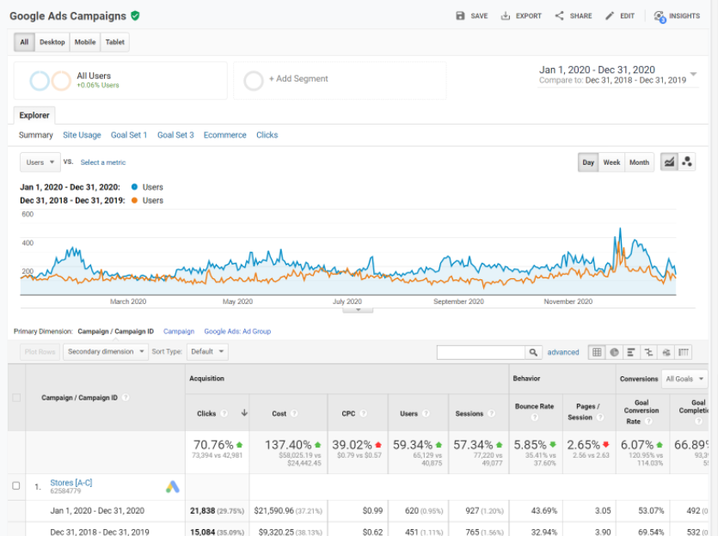Screen dimensions: 718x536
Task: Switch to Ecommerce metric group
Action: point(224,135)
